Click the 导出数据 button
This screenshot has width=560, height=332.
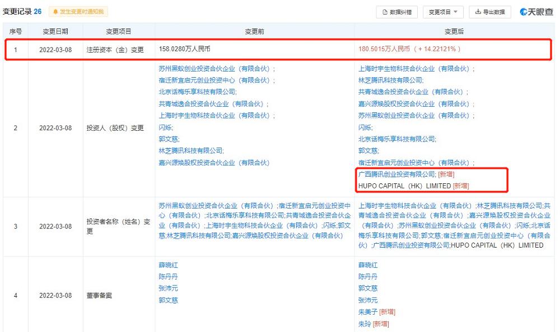point(489,12)
